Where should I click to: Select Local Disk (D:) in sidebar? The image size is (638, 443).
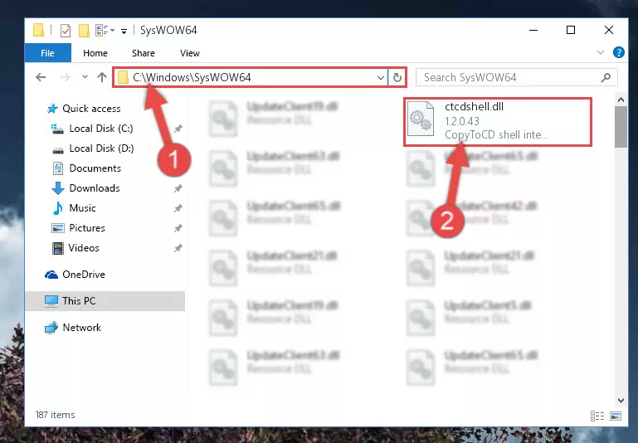101,148
